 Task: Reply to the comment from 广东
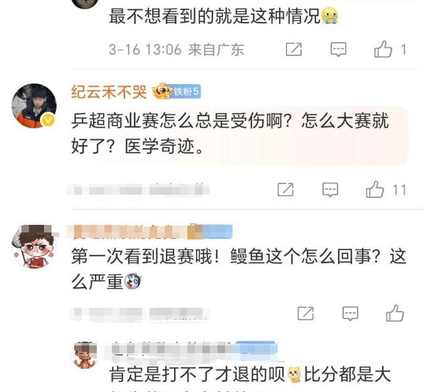(338, 50)
